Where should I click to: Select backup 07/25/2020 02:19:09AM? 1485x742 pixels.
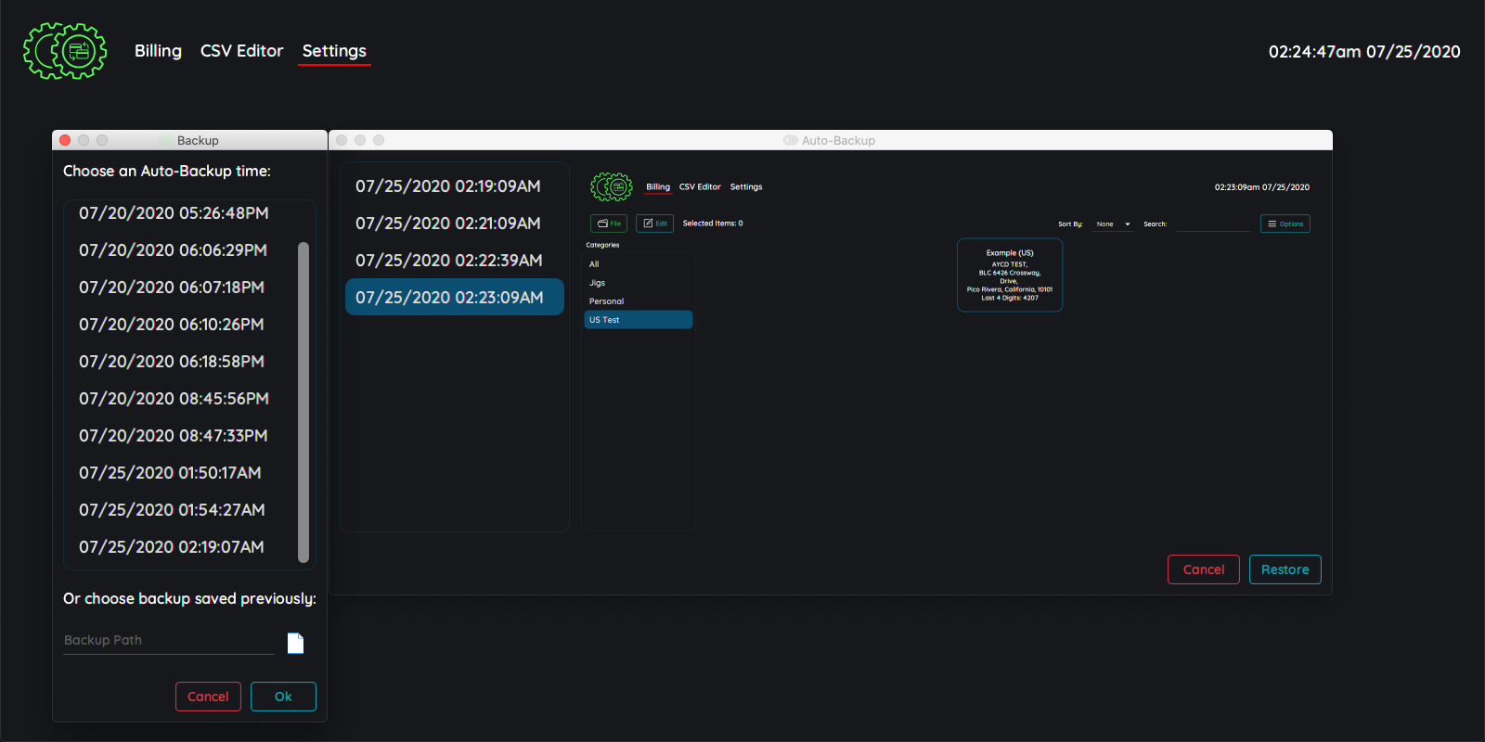coord(448,186)
